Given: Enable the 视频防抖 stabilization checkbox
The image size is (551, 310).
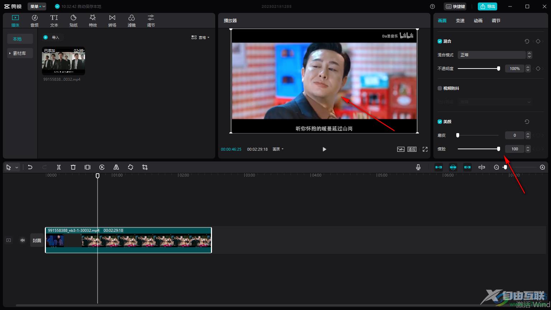Looking at the screenshot, I should click(440, 88).
